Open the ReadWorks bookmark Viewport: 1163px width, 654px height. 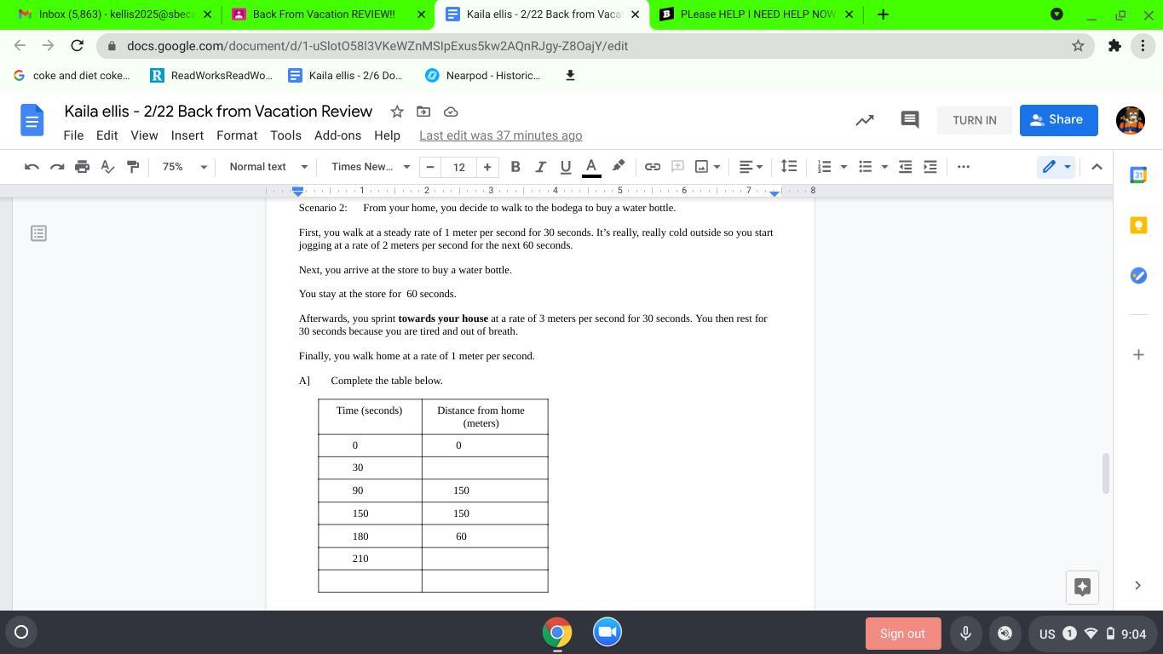211,76
